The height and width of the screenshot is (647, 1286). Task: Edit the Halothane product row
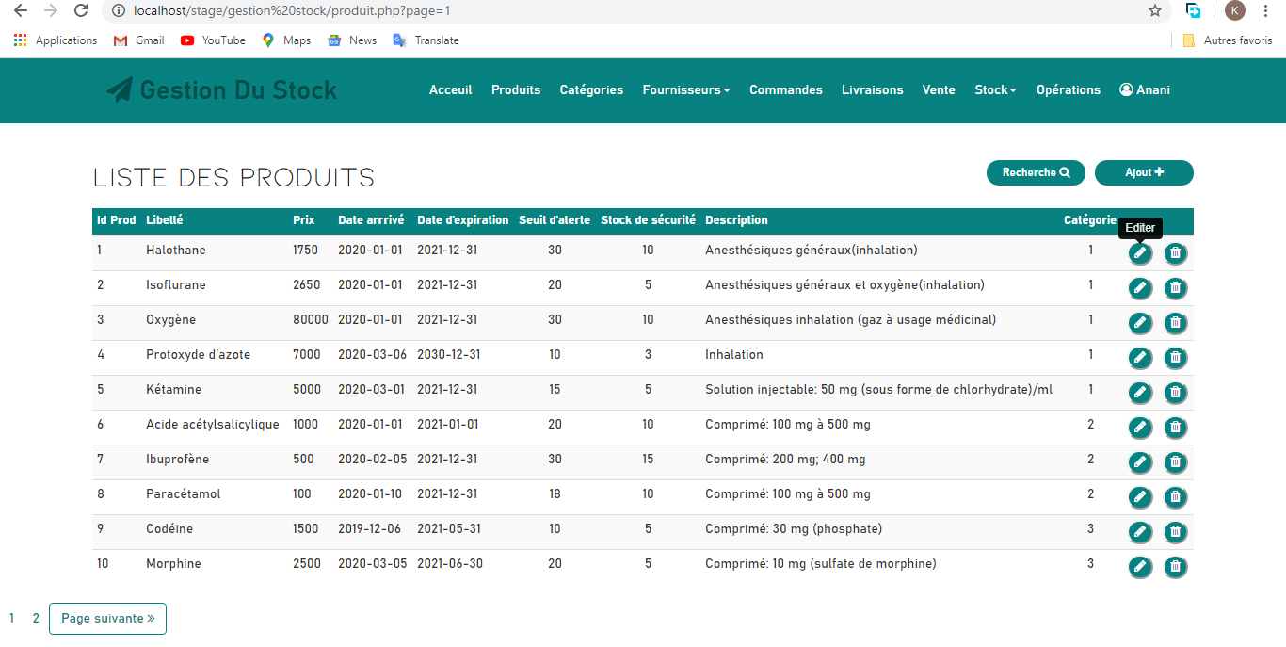pyautogui.click(x=1140, y=252)
